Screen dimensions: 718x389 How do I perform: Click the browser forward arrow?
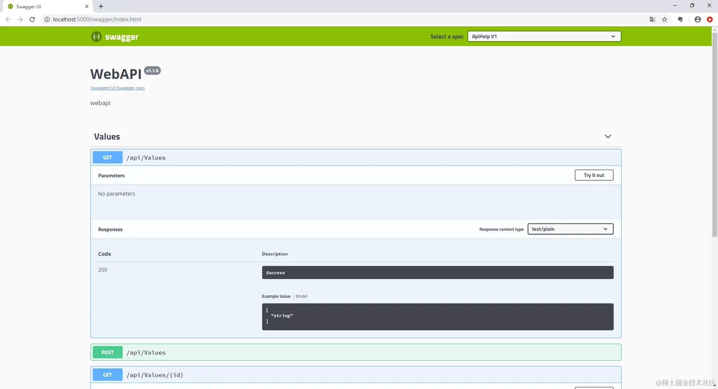point(20,19)
